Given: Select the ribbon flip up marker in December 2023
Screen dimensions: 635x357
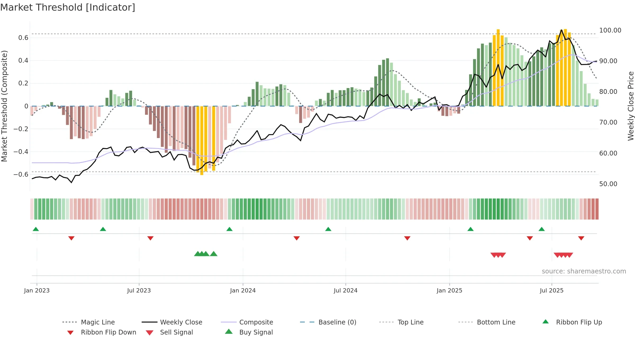Looking at the screenshot, I should pos(229,229).
